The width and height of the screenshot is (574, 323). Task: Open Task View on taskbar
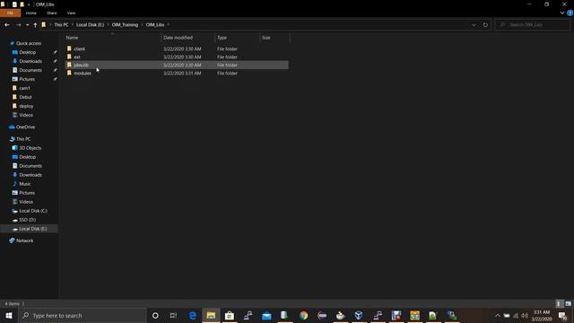[173, 315]
